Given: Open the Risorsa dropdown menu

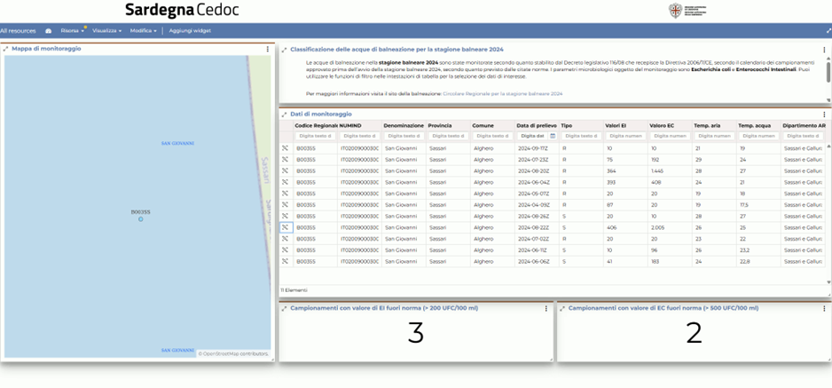Looking at the screenshot, I should [x=71, y=31].
